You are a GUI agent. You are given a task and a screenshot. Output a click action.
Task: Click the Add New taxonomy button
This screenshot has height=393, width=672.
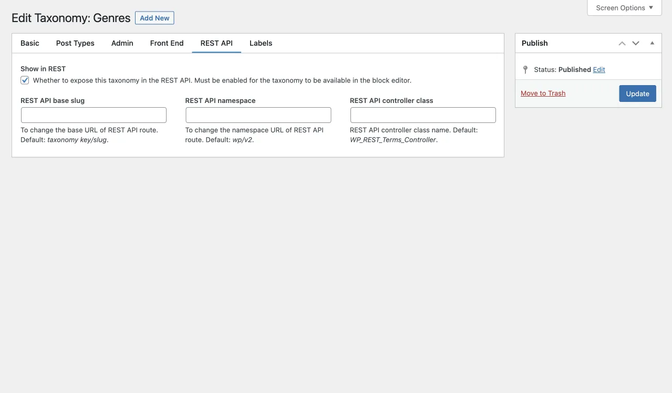(154, 18)
